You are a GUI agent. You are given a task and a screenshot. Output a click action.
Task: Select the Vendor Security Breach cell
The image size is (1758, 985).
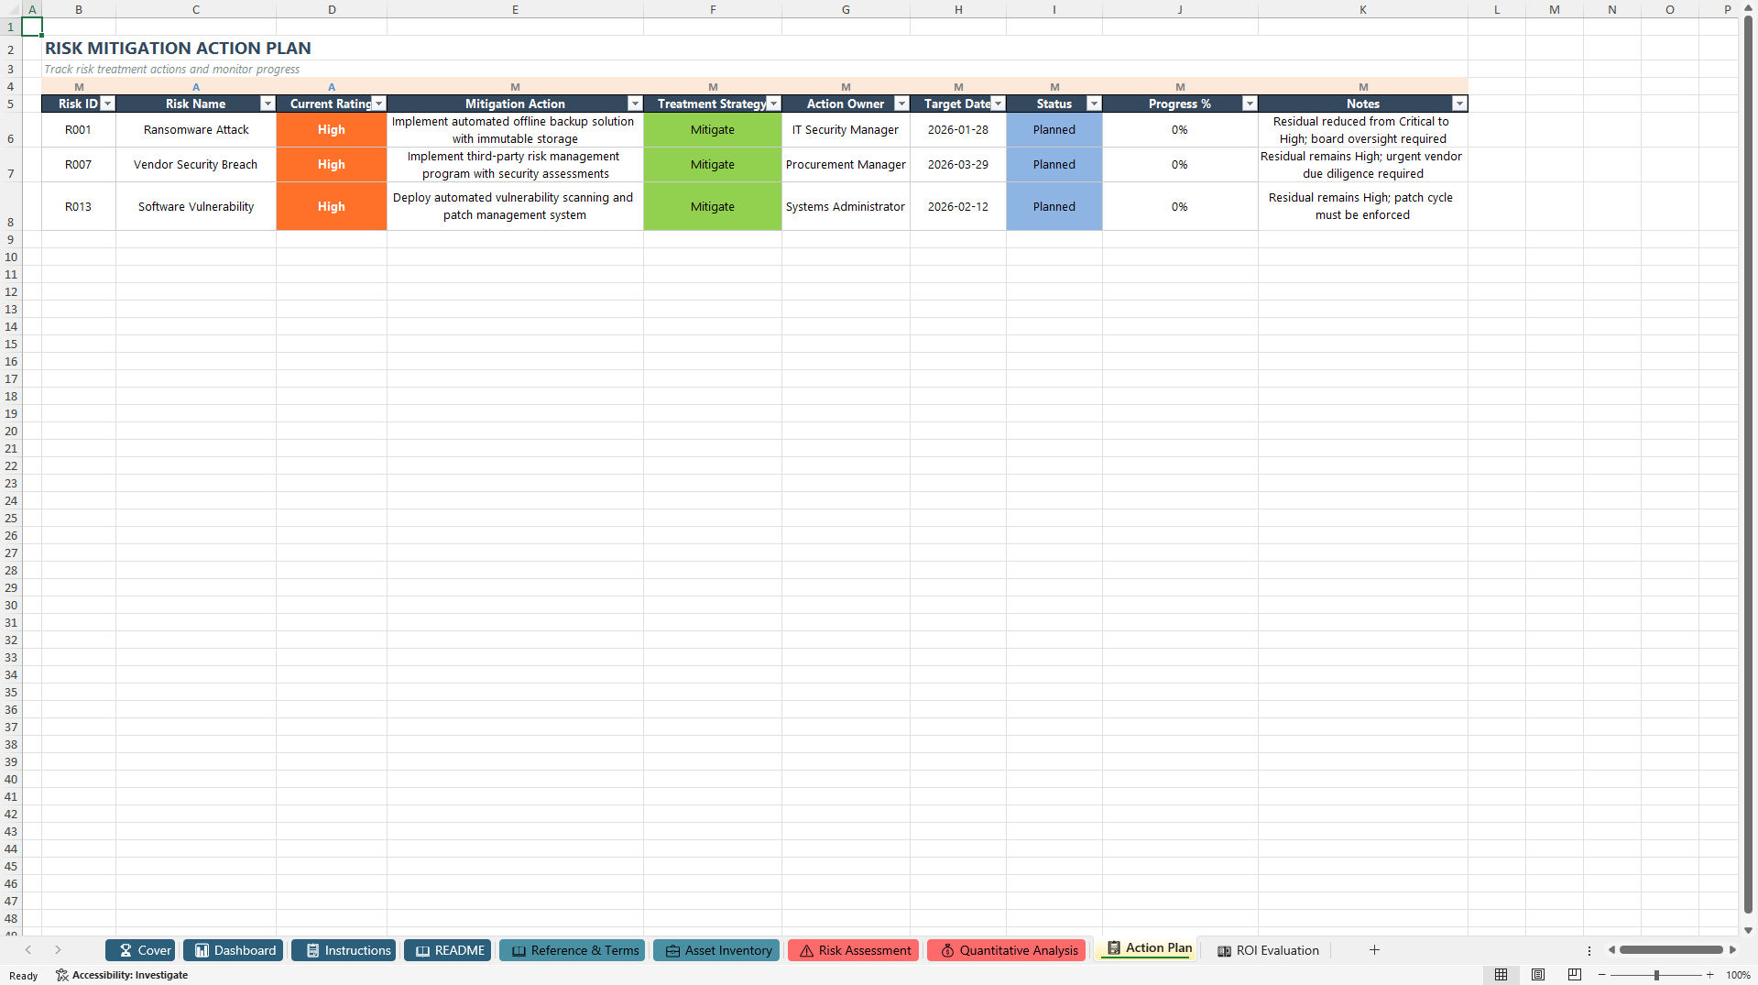click(196, 165)
